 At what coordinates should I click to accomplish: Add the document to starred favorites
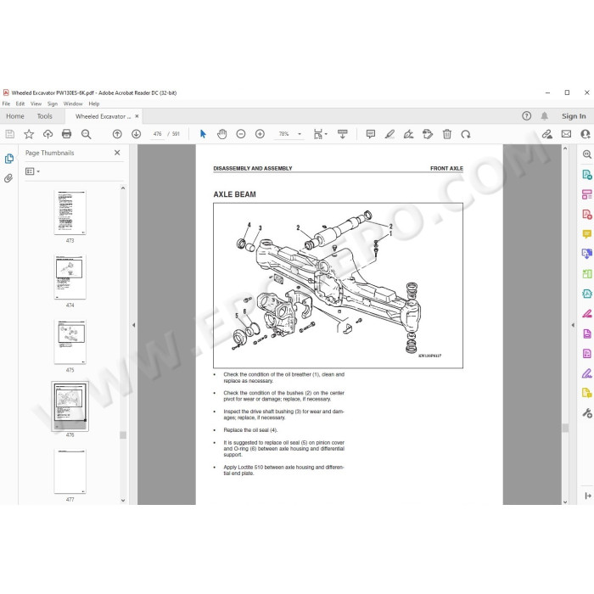click(x=29, y=134)
